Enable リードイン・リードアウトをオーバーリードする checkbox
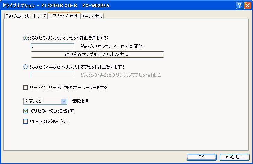253x164 pixels. click(25, 88)
